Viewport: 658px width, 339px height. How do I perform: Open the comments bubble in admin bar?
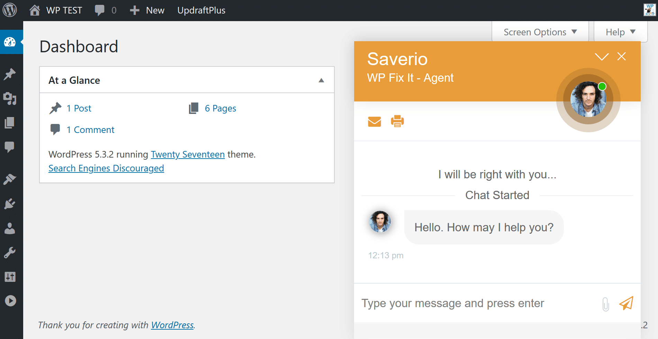(x=99, y=10)
